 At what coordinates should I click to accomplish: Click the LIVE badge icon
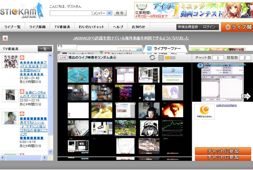[63, 58]
